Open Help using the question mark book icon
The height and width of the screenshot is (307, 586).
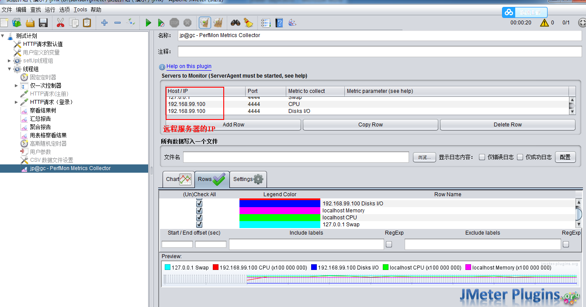(x=279, y=23)
